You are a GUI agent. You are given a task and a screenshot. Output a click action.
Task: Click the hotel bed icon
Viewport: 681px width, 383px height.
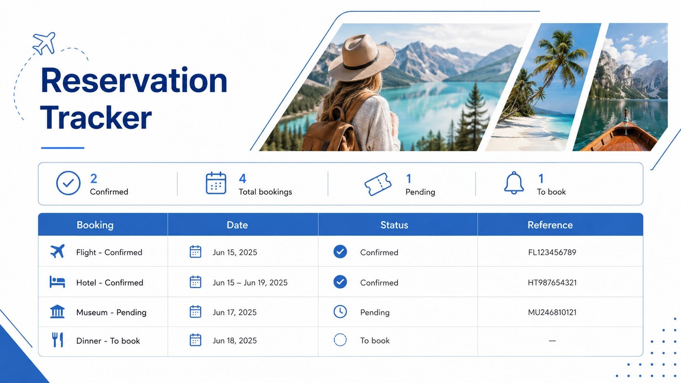click(57, 282)
